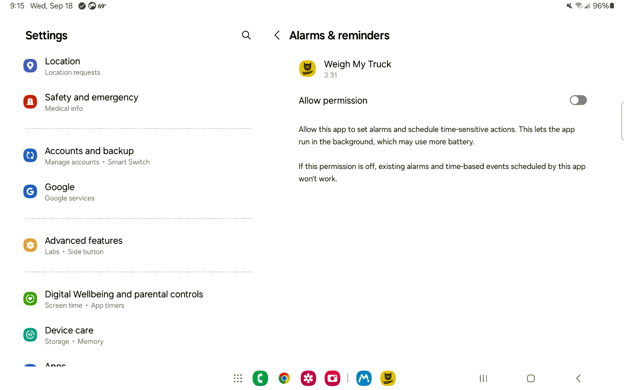624x390 pixels.
Task: Open the app drawer grid icon
Action: click(238, 378)
